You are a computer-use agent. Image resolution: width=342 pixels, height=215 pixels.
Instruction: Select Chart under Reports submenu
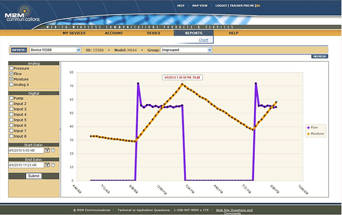pyautogui.click(x=204, y=40)
